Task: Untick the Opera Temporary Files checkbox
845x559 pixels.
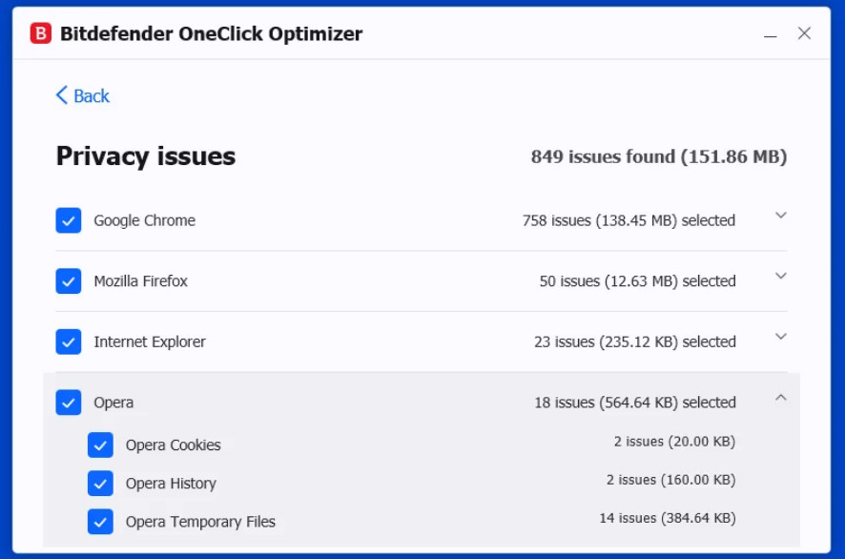Action: 100,521
